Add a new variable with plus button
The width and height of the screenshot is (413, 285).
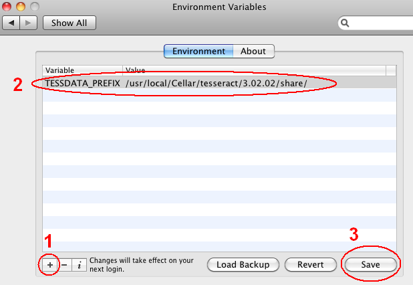coord(50,265)
